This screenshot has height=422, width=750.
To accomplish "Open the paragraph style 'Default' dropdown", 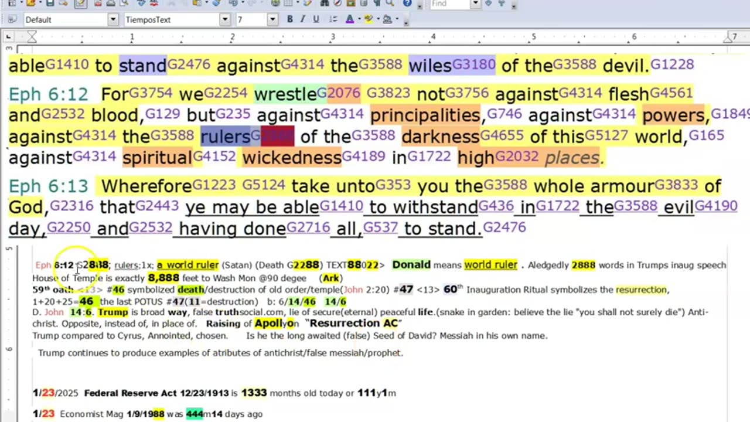I will tap(112, 19).
